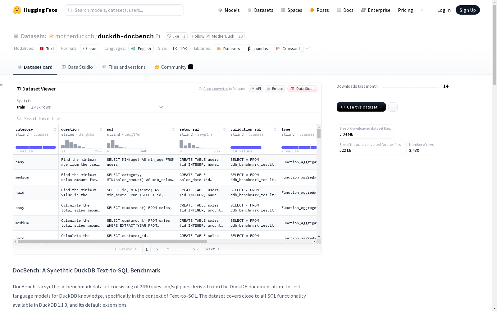This screenshot has height=311, width=497.
Task: Sort the validation_sql column with its sort icon
Action: click(x=275, y=129)
